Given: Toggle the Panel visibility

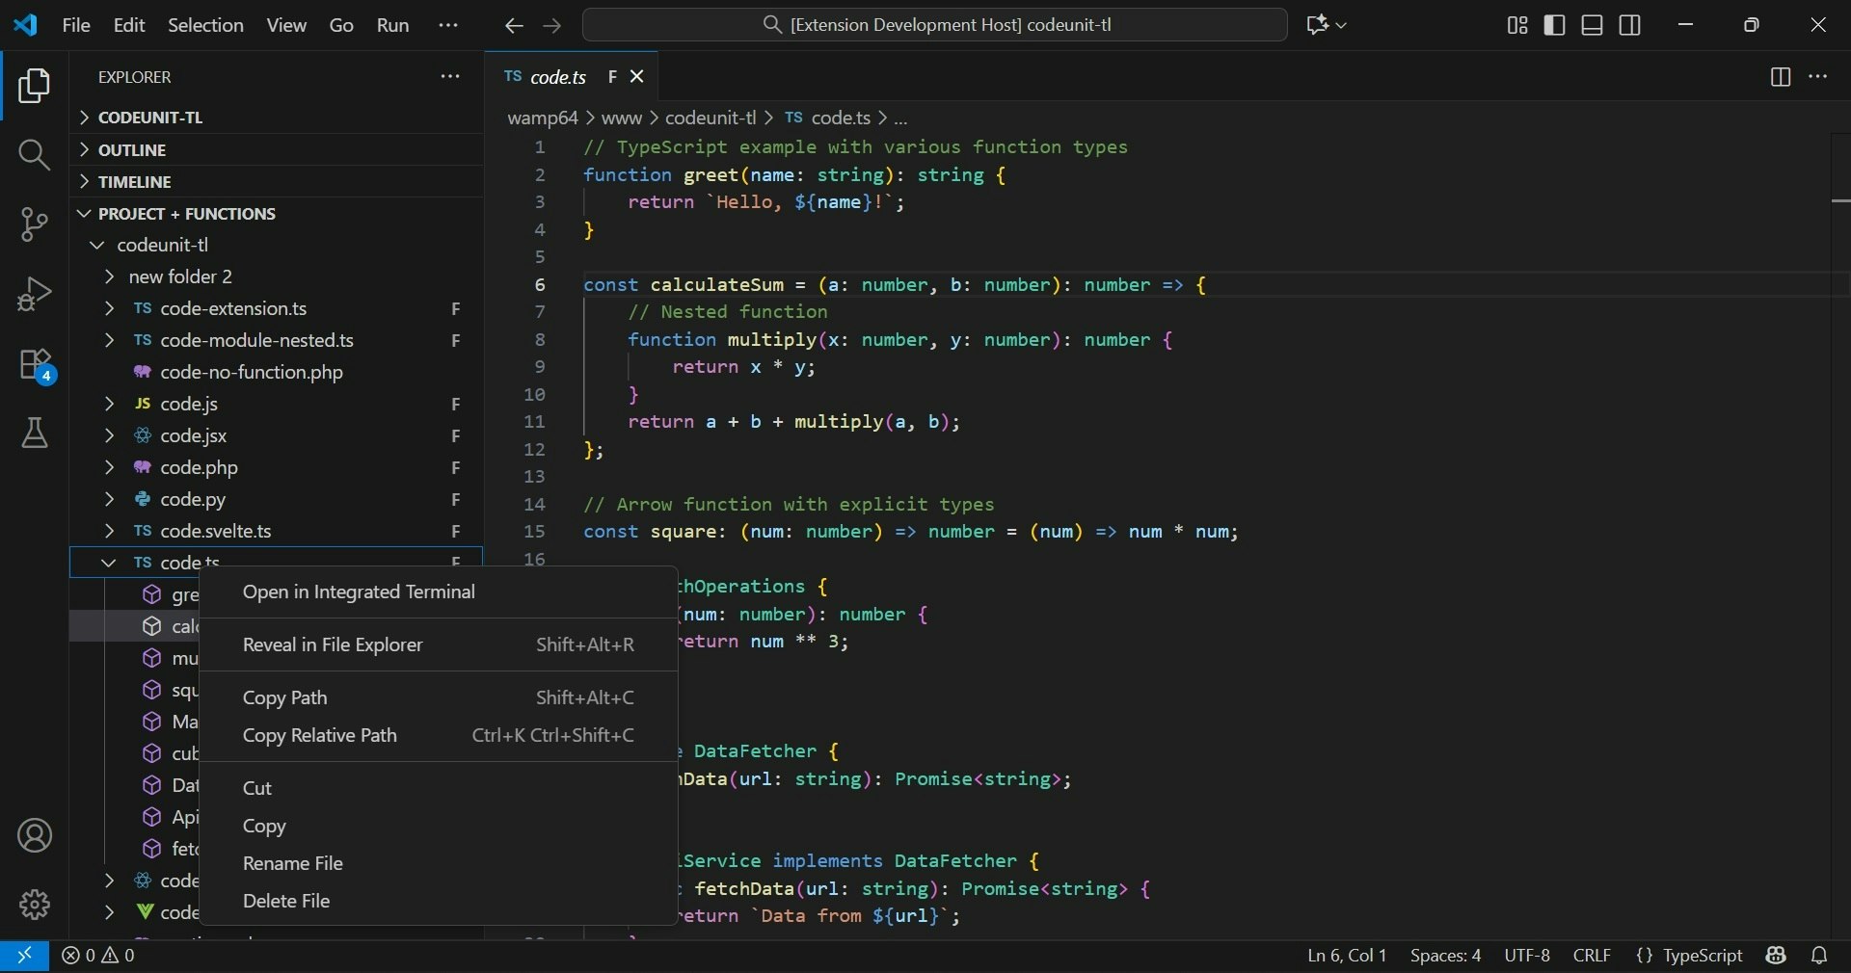Looking at the screenshot, I should (1591, 25).
